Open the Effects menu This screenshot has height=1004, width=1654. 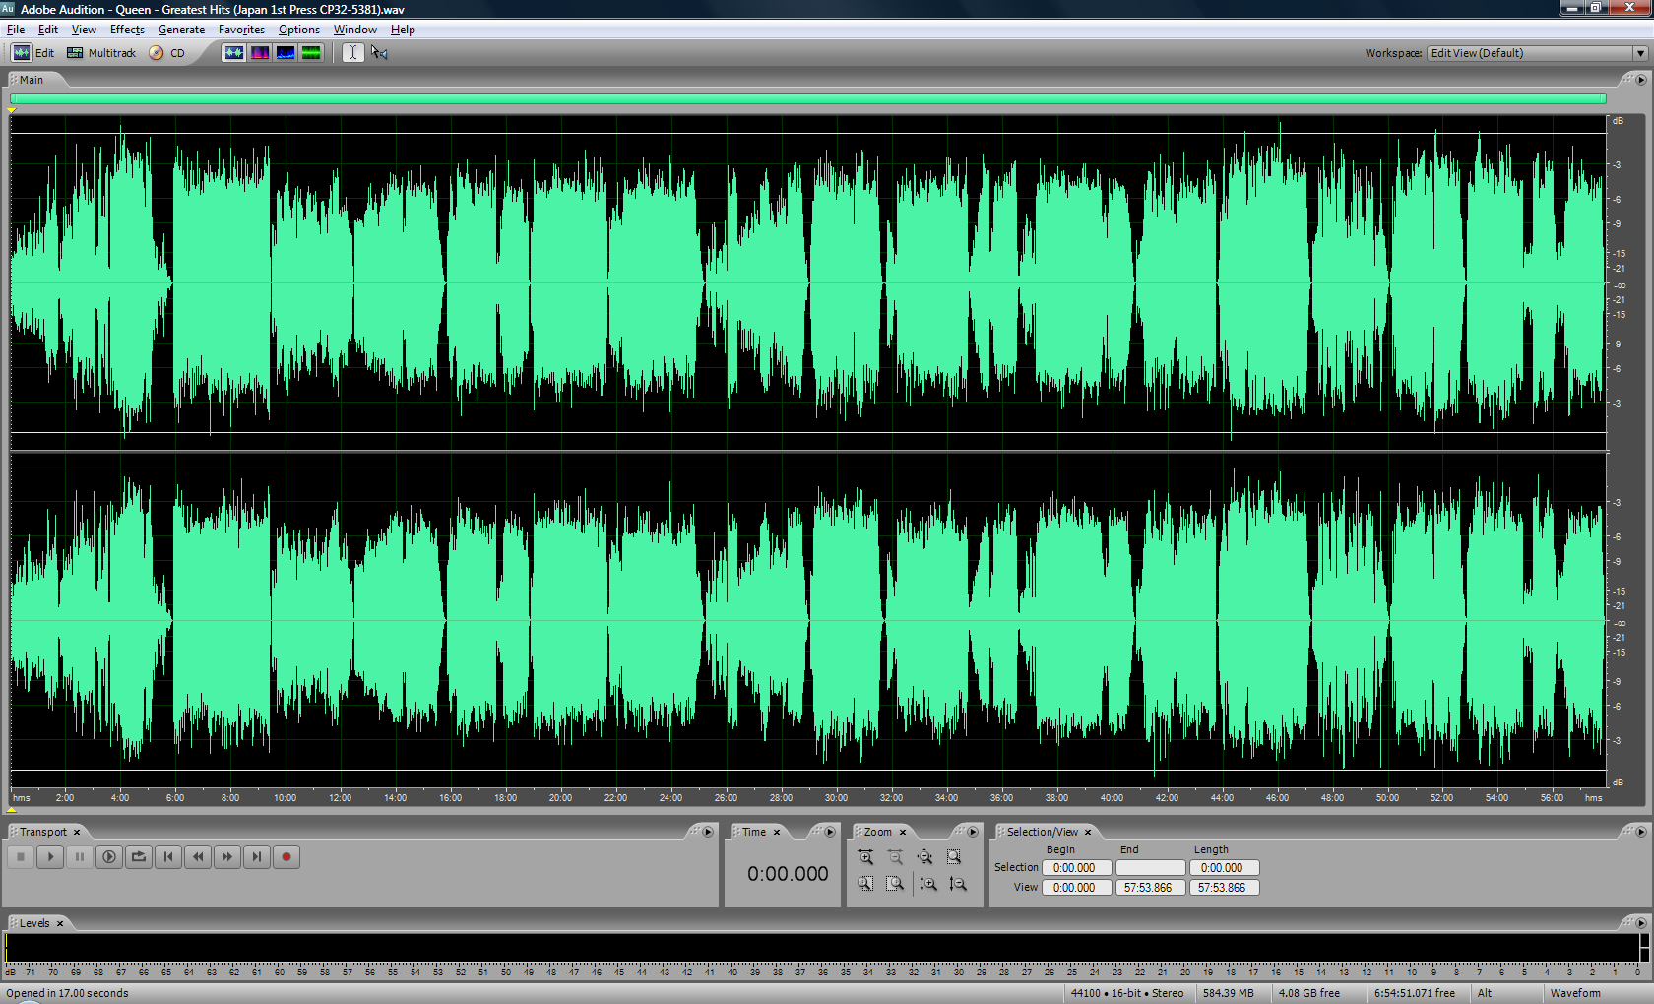point(127,30)
